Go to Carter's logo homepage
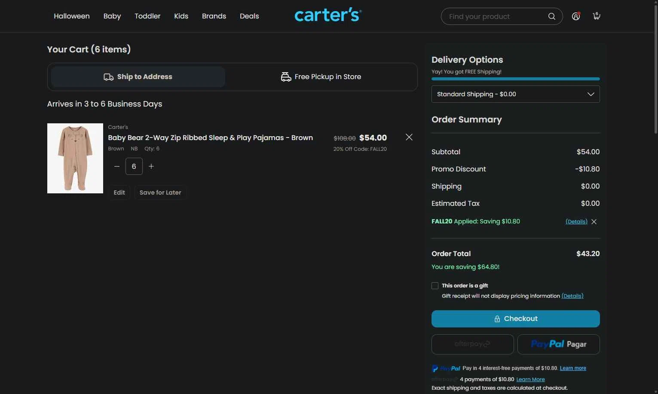This screenshot has width=658, height=394. (x=328, y=15)
